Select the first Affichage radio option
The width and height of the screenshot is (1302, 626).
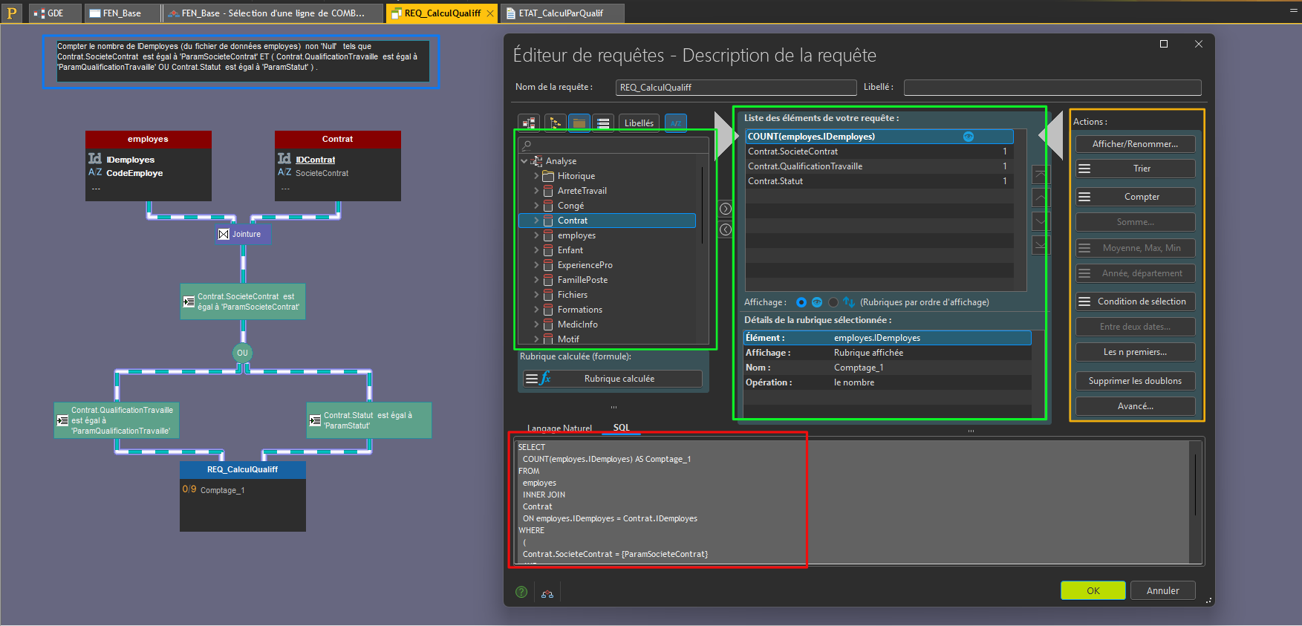[x=801, y=302]
